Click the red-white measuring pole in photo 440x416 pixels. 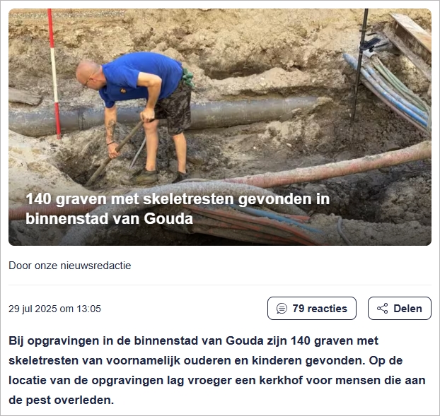[x=54, y=73]
